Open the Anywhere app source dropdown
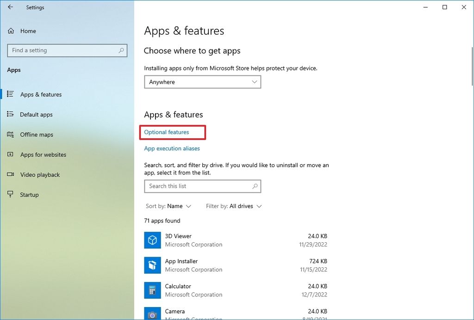The height and width of the screenshot is (320, 474). (202, 82)
